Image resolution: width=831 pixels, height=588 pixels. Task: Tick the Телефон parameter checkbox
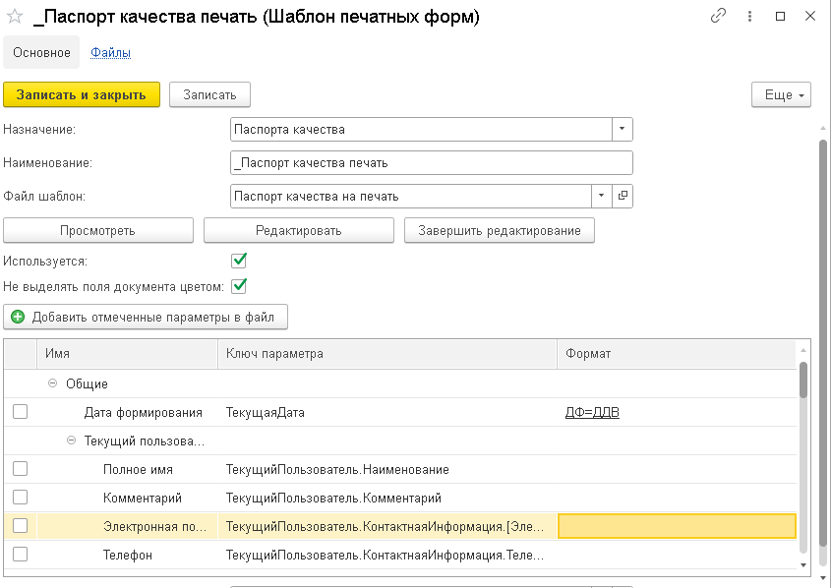coord(20,555)
